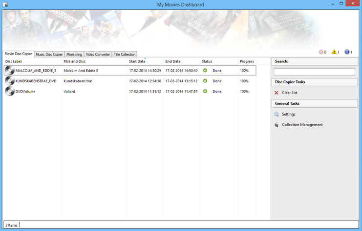Open the Title Collection tab
This screenshot has width=362, height=231.
125,55
